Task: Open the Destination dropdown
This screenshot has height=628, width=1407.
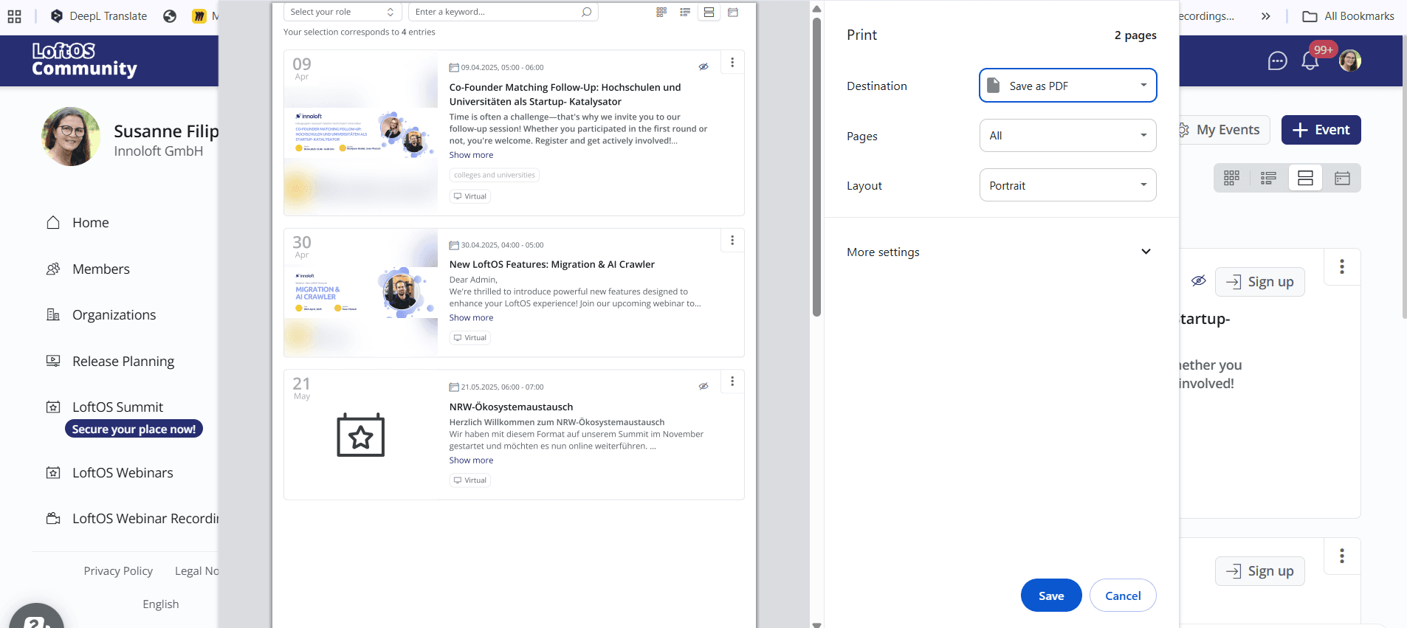Action: click(x=1067, y=86)
